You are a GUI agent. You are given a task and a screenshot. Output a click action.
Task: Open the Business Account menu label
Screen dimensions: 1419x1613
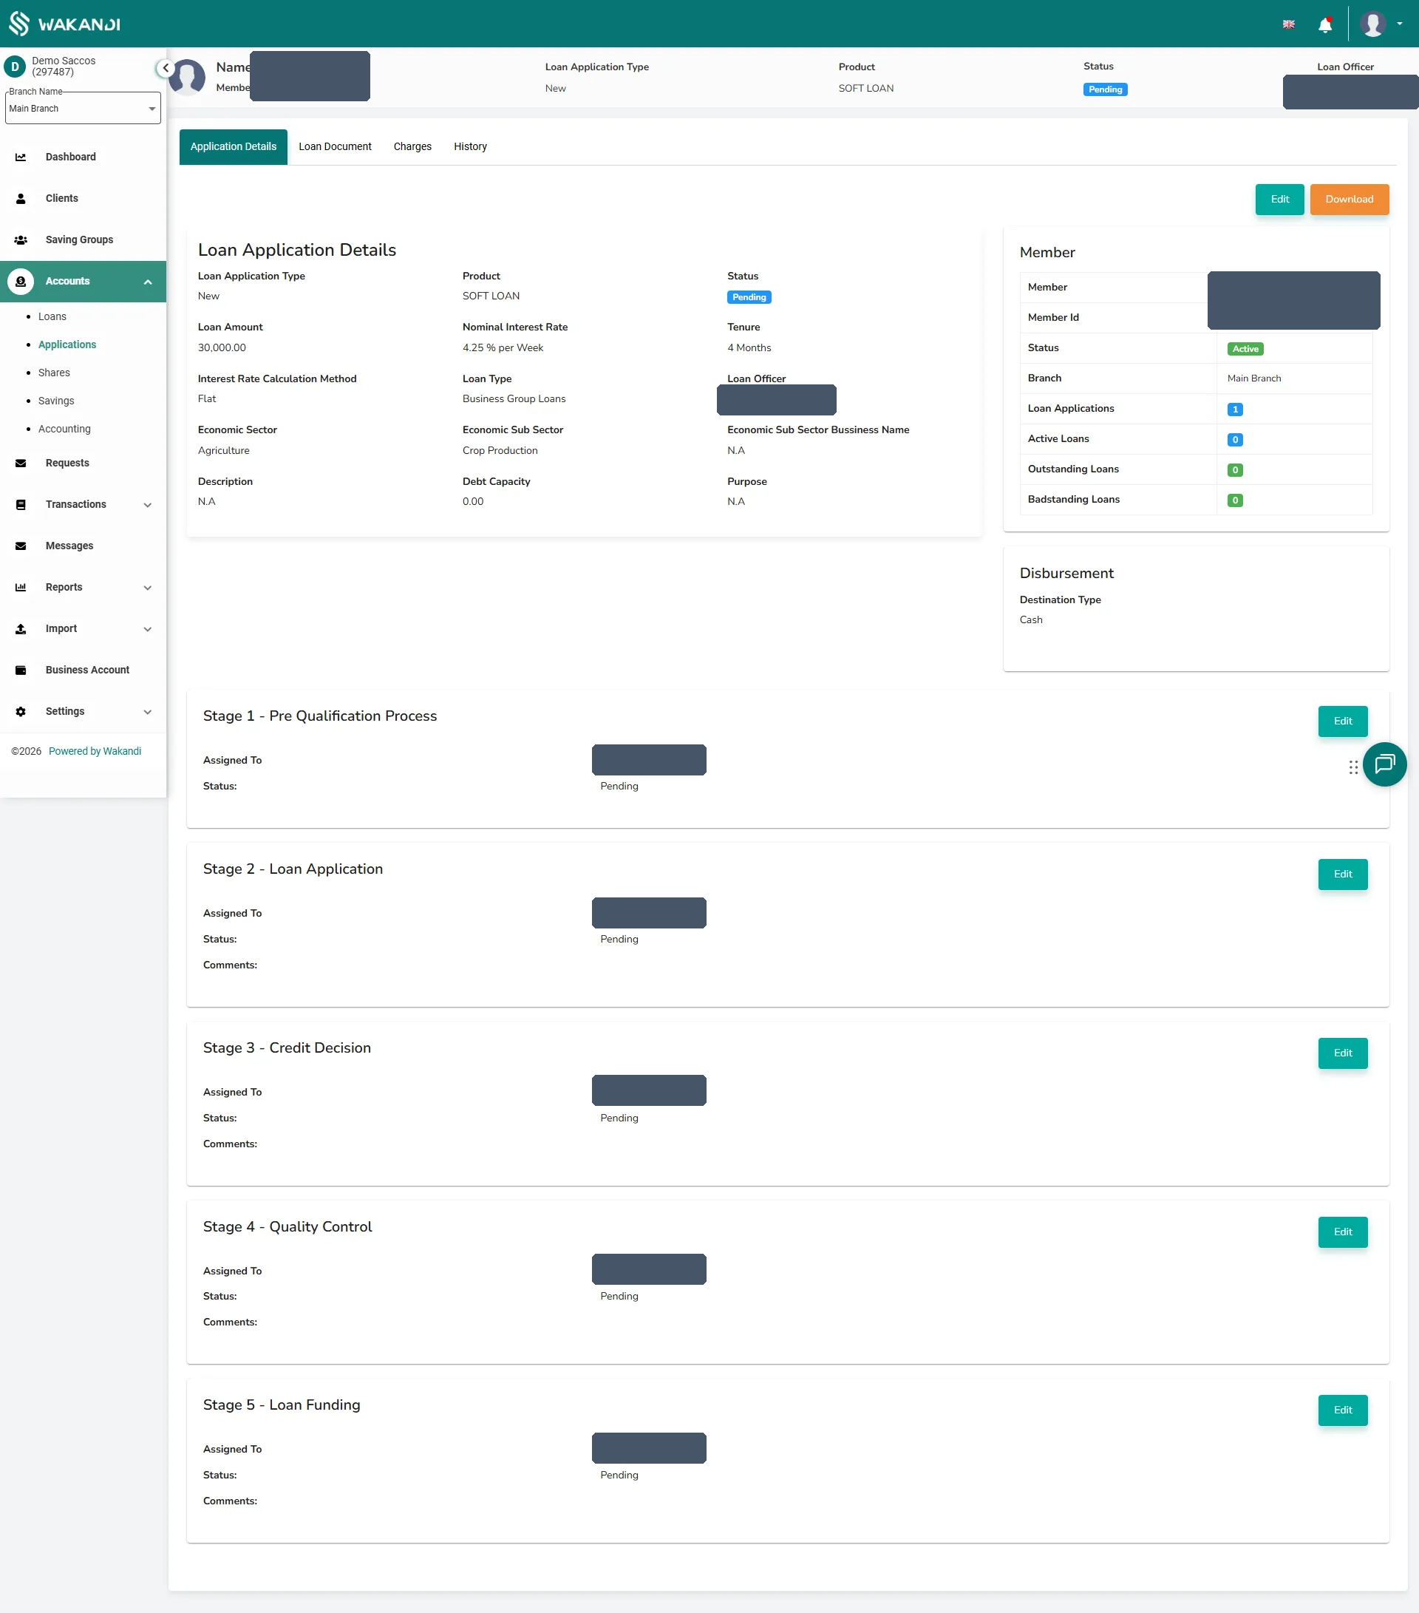(x=87, y=670)
